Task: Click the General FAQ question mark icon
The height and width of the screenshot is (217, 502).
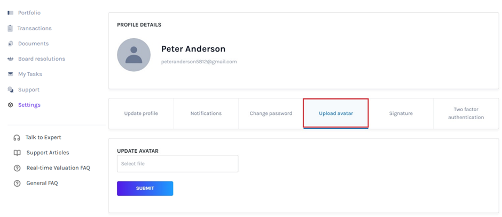Action: click(17, 183)
